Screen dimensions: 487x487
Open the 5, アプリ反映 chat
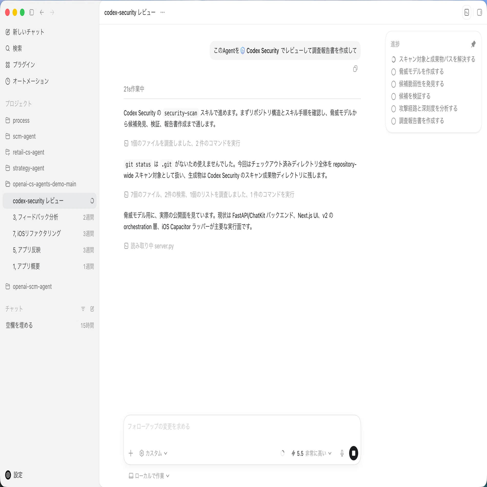click(49, 250)
